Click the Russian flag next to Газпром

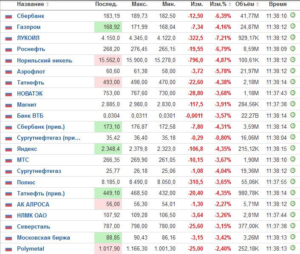coord(8,28)
